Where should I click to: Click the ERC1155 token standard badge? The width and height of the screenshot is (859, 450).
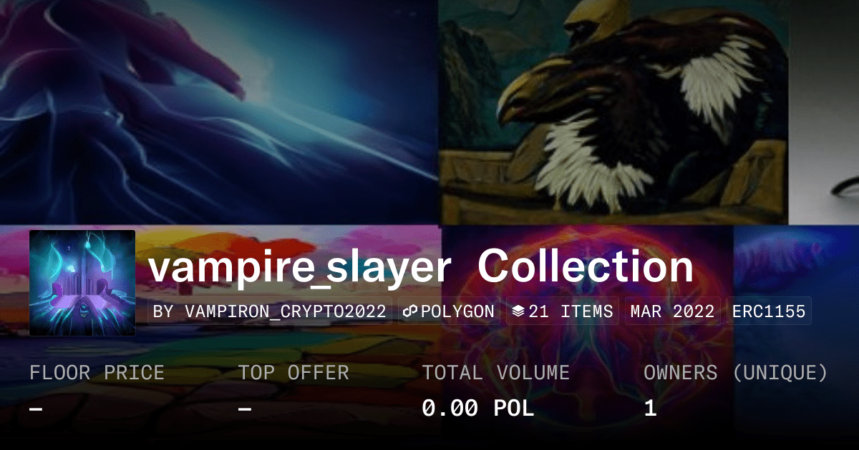[x=769, y=311]
